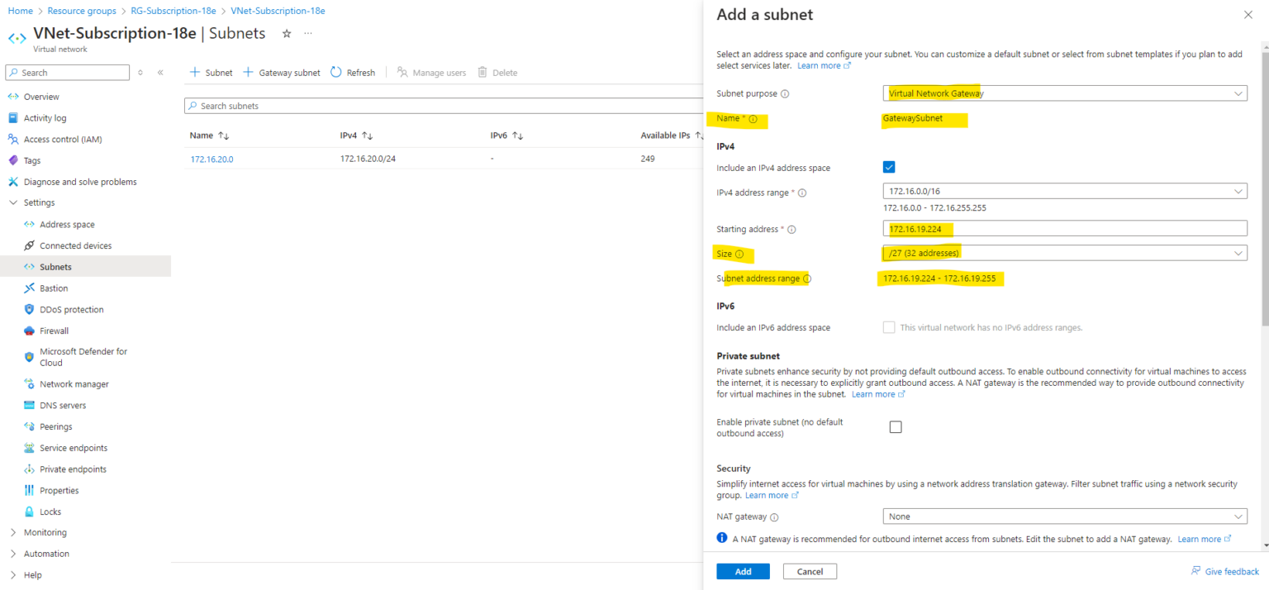Open Service endpoints settings
The image size is (1269, 590).
pos(74,447)
